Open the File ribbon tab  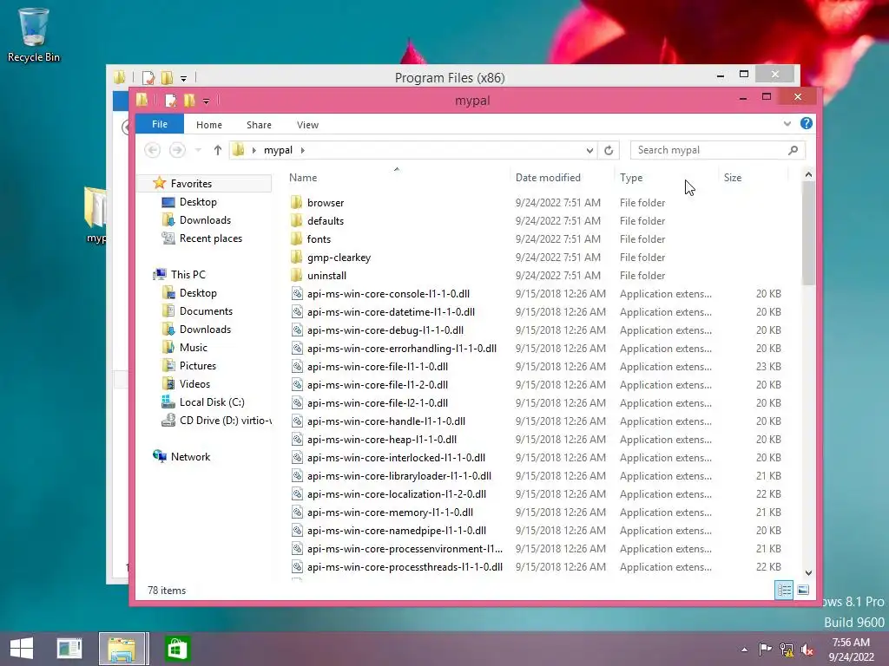coord(160,124)
